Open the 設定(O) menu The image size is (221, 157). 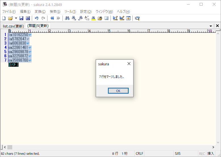coord(86,12)
